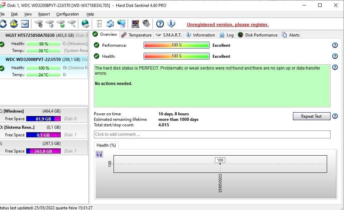Click the 'Unregistered version, please register' link
Screen dimensions: 344x210
228,24
